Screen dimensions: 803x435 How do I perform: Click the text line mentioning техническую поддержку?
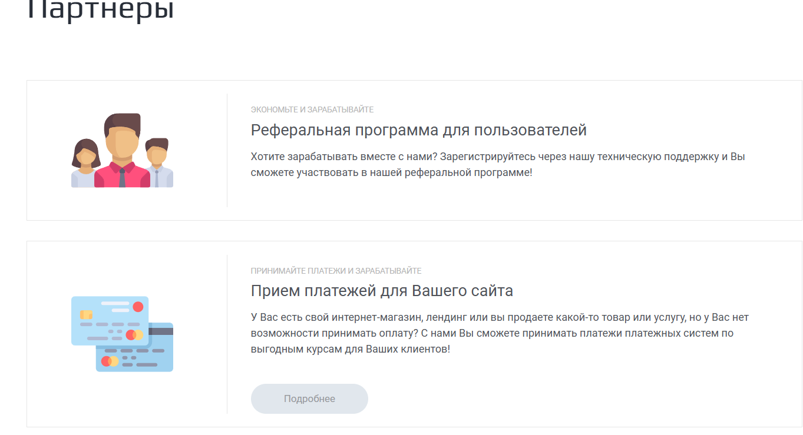(498, 157)
